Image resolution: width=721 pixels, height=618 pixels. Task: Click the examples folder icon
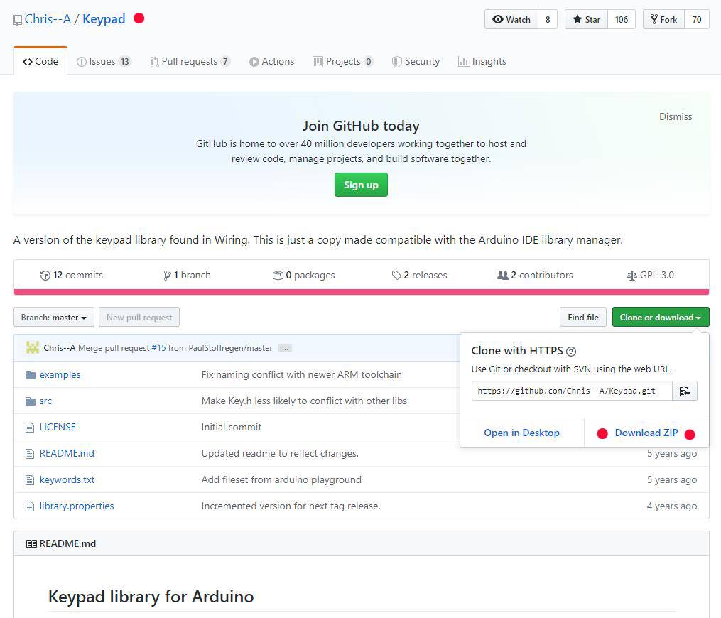(31, 375)
